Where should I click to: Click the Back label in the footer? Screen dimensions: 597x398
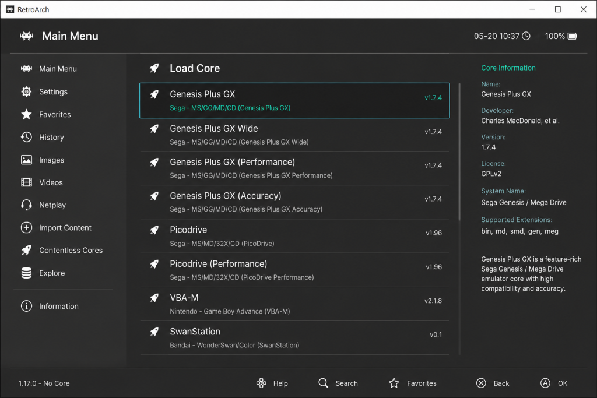click(x=501, y=383)
